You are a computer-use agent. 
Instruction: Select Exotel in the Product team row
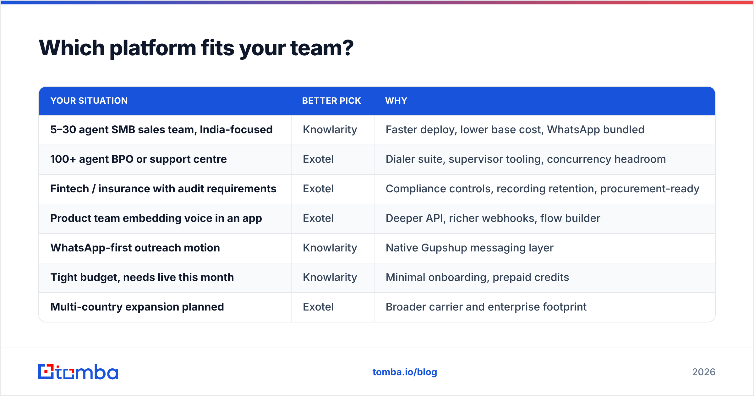click(318, 218)
